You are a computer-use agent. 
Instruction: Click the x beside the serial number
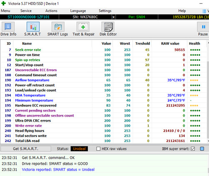point(114,17)
